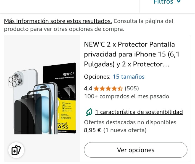The width and height of the screenshot is (195, 164).
Task: Tap the view-in-AR cards icon on the product image
Action: [16, 150]
